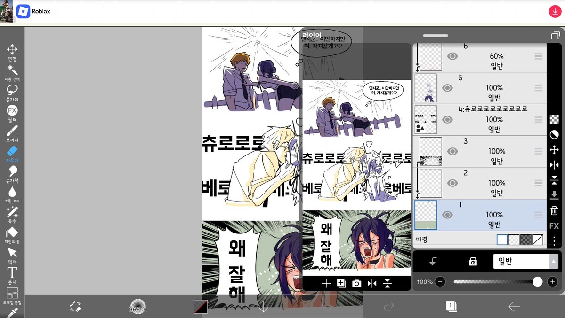565x318 pixels.
Task: Open the three-dot more options in layer sidebar
Action: click(x=554, y=241)
